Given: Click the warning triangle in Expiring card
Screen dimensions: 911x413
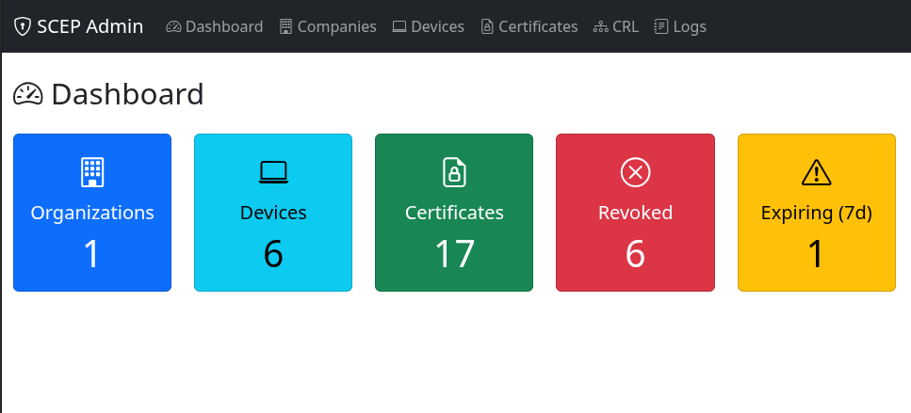Looking at the screenshot, I should pos(816,172).
